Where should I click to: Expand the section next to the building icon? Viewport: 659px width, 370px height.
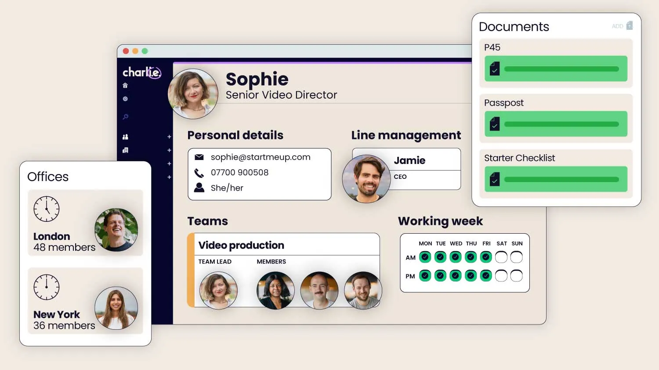(169, 150)
